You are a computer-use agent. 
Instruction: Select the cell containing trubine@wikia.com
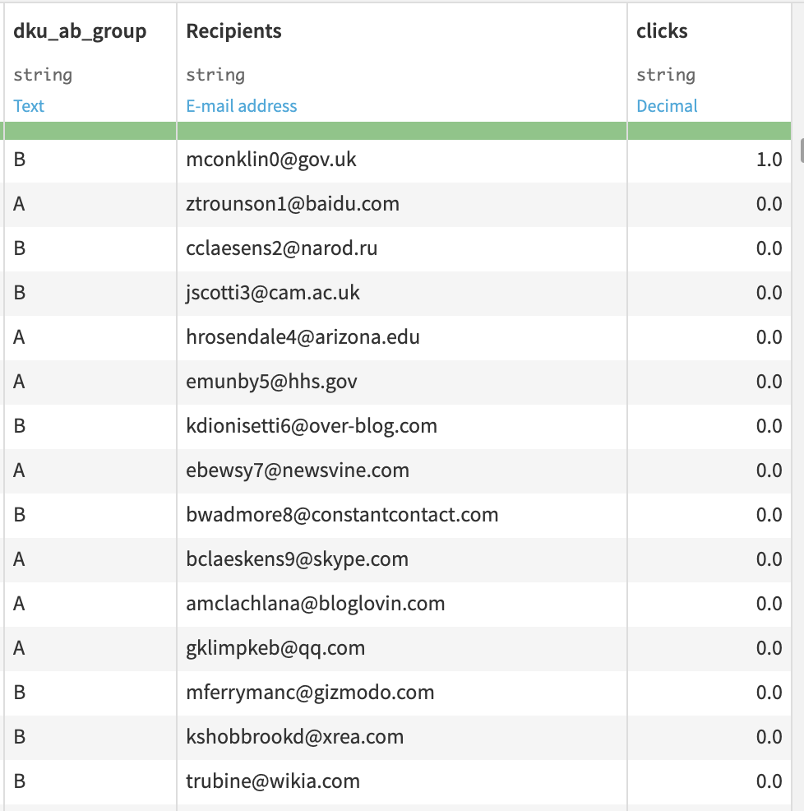click(x=271, y=781)
